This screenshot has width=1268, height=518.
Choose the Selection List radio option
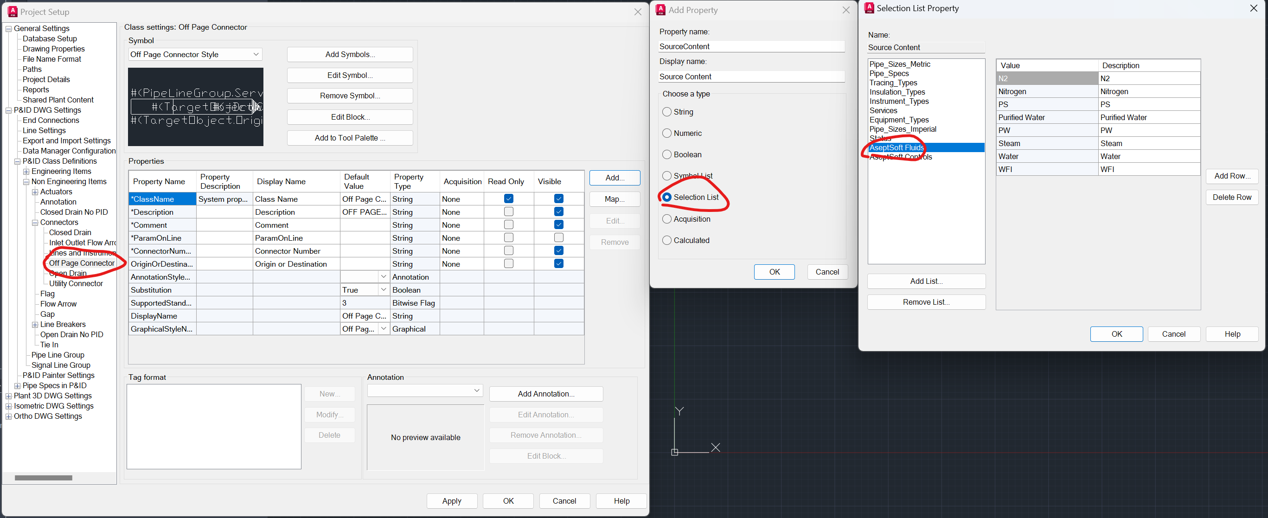pyautogui.click(x=667, y=197)
